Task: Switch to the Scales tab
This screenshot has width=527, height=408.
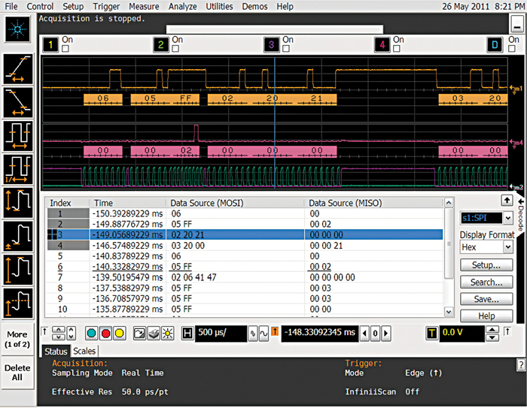Action: (84, 351)
